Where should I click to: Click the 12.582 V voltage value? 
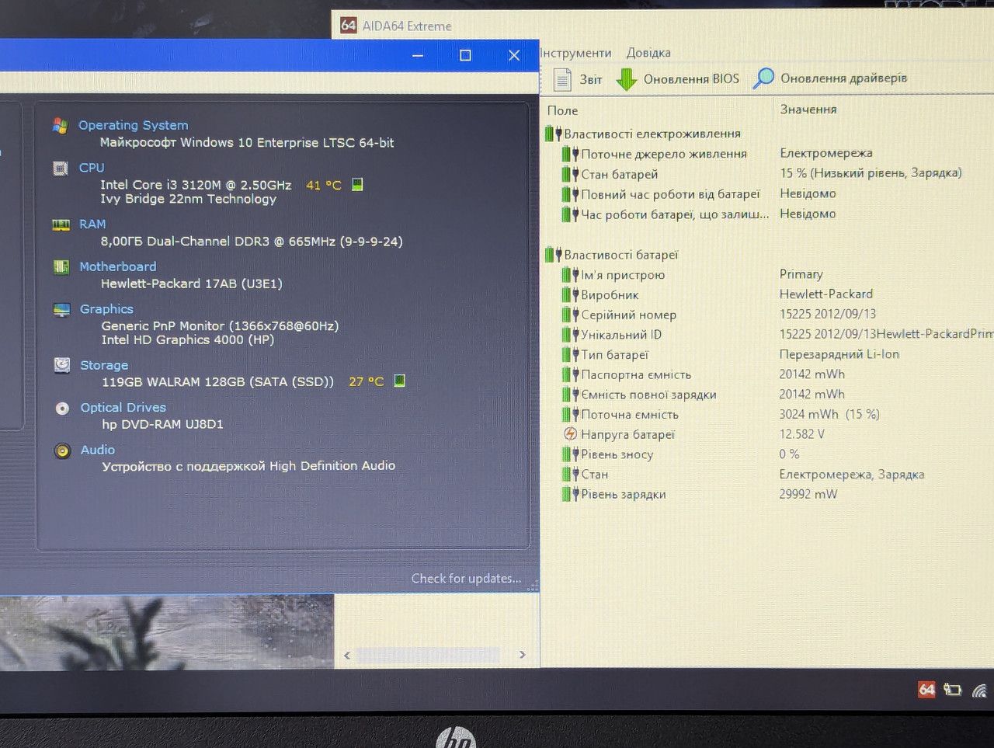(x=802, y=434)
